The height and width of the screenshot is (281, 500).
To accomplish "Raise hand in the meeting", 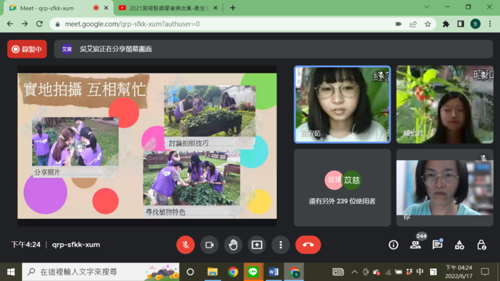I will pyautogui.click(x=233, y=245).
